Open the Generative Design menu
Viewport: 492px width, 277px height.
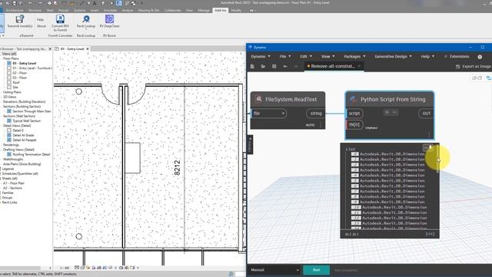tap(393, 56)
